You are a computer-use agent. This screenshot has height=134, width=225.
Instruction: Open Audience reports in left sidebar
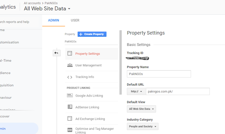pyautogui.click(x=5, y=73)
